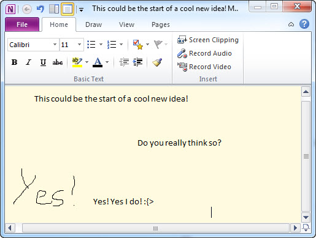The width and height of the screenshot is (316, 238).
Task: Click the text 'This could be the start of a cool new idea!'
Action: point(111,99)
